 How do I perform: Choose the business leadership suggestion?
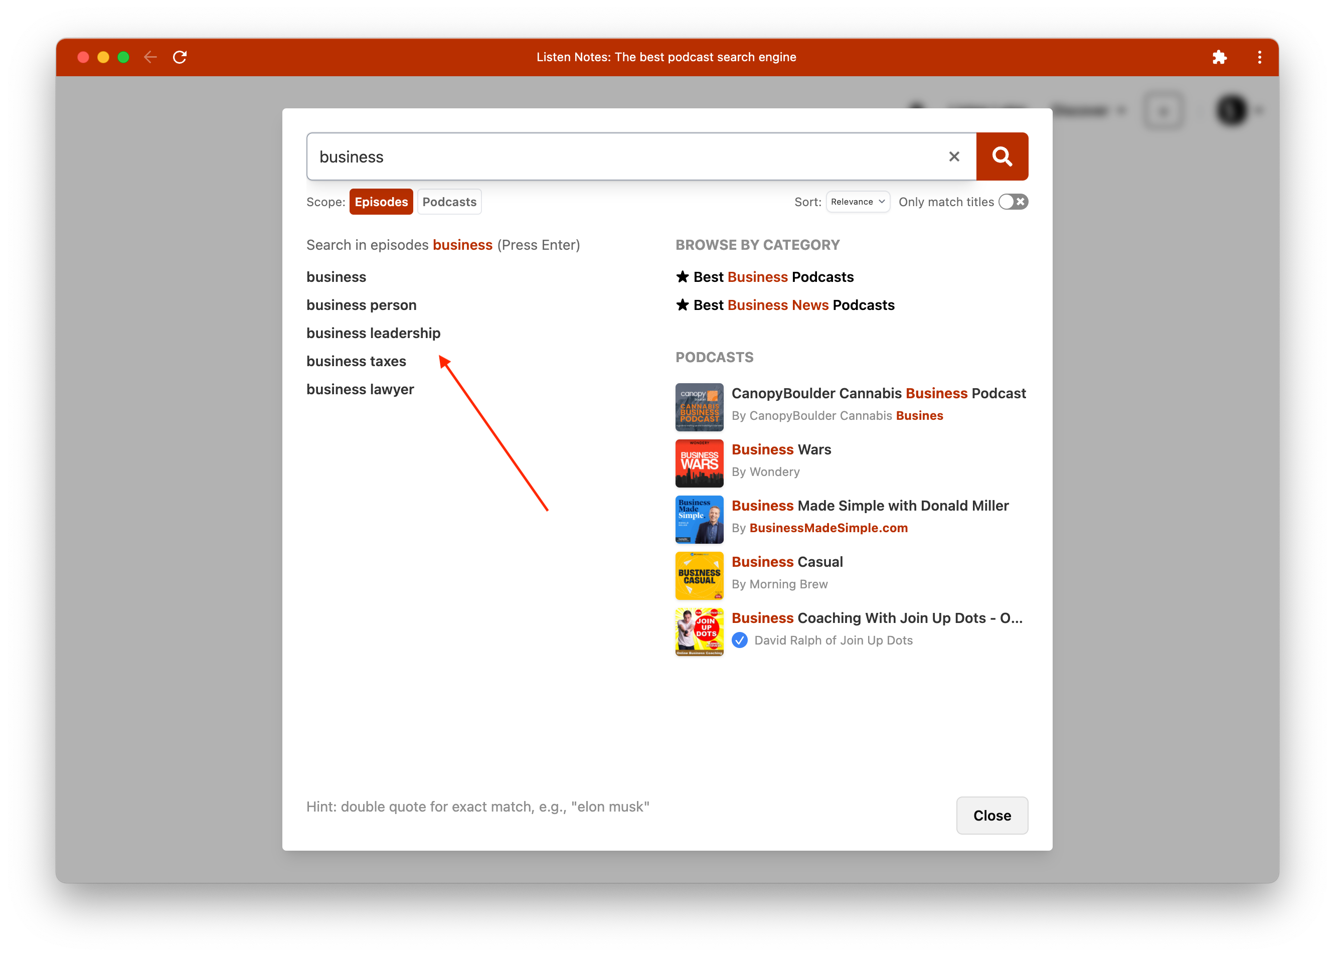[x=373, y=333]
